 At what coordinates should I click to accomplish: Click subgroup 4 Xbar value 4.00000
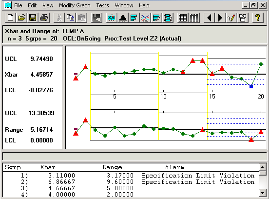[x=62, y=195]
